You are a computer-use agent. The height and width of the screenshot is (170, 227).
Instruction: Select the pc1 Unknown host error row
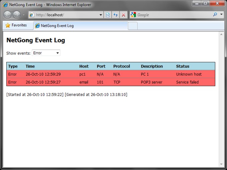110,74
